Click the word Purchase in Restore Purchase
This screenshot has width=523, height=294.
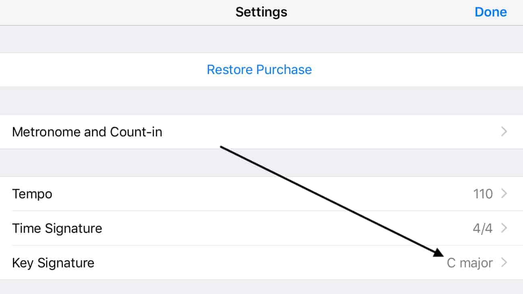[x=284, y=70]
